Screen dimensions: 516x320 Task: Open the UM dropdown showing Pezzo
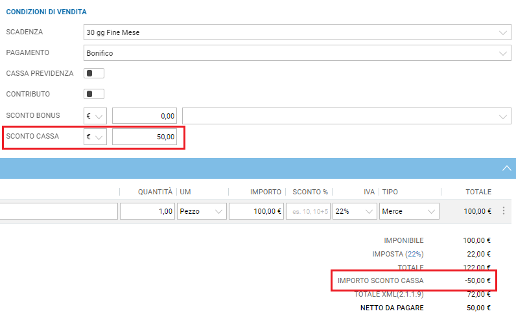[x=202, y=211]
